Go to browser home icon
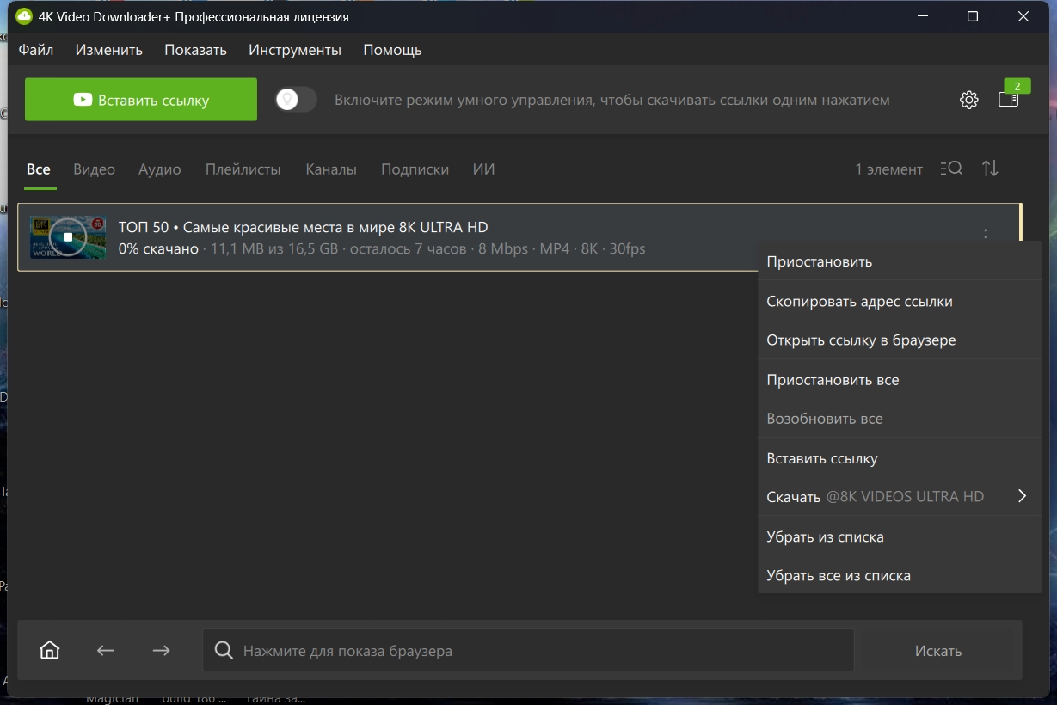1057x705 pixels. [x=50, y=650]
